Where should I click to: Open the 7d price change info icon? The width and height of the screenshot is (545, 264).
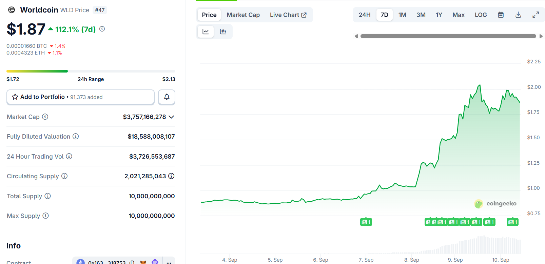(x=102, y=29)
